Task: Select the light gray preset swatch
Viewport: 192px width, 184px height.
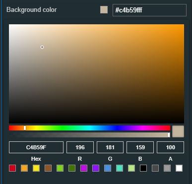Action: [167, 168]
